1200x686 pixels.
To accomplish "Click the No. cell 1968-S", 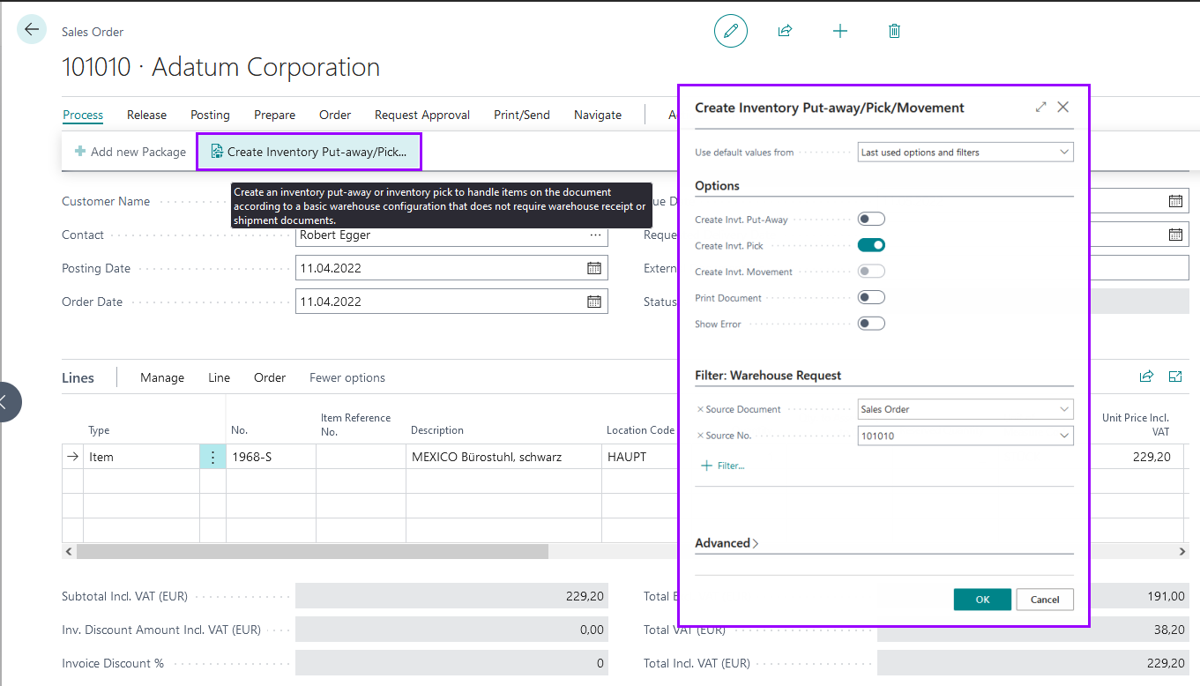I will coord(271,457).
